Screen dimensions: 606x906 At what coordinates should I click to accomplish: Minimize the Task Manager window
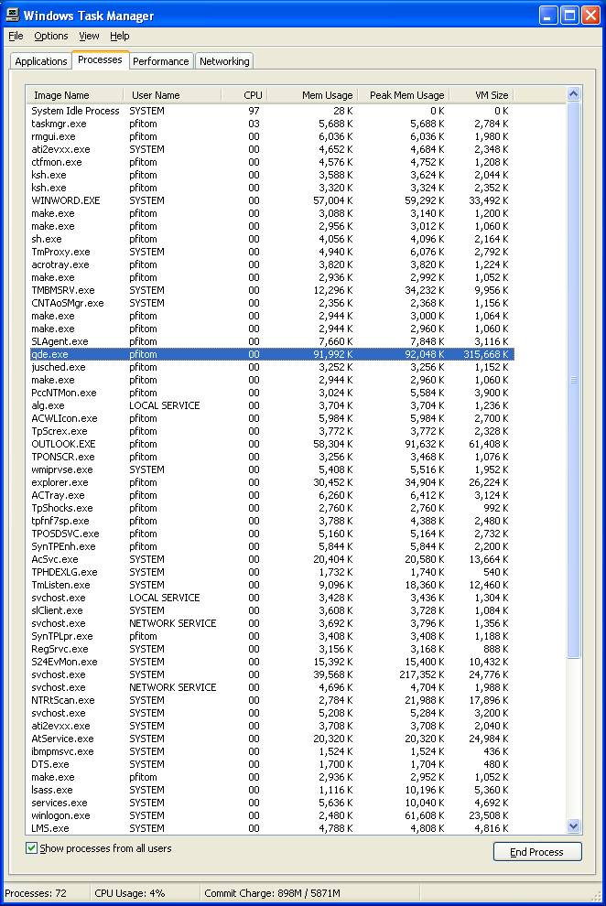click(x=548, y=15)
